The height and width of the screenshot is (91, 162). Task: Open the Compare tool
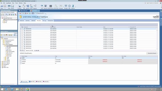(x=61, y=7)
